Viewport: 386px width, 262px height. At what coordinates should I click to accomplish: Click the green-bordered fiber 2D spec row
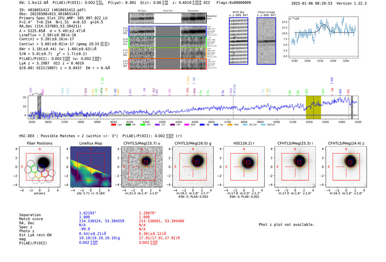(x=168, y=42)
